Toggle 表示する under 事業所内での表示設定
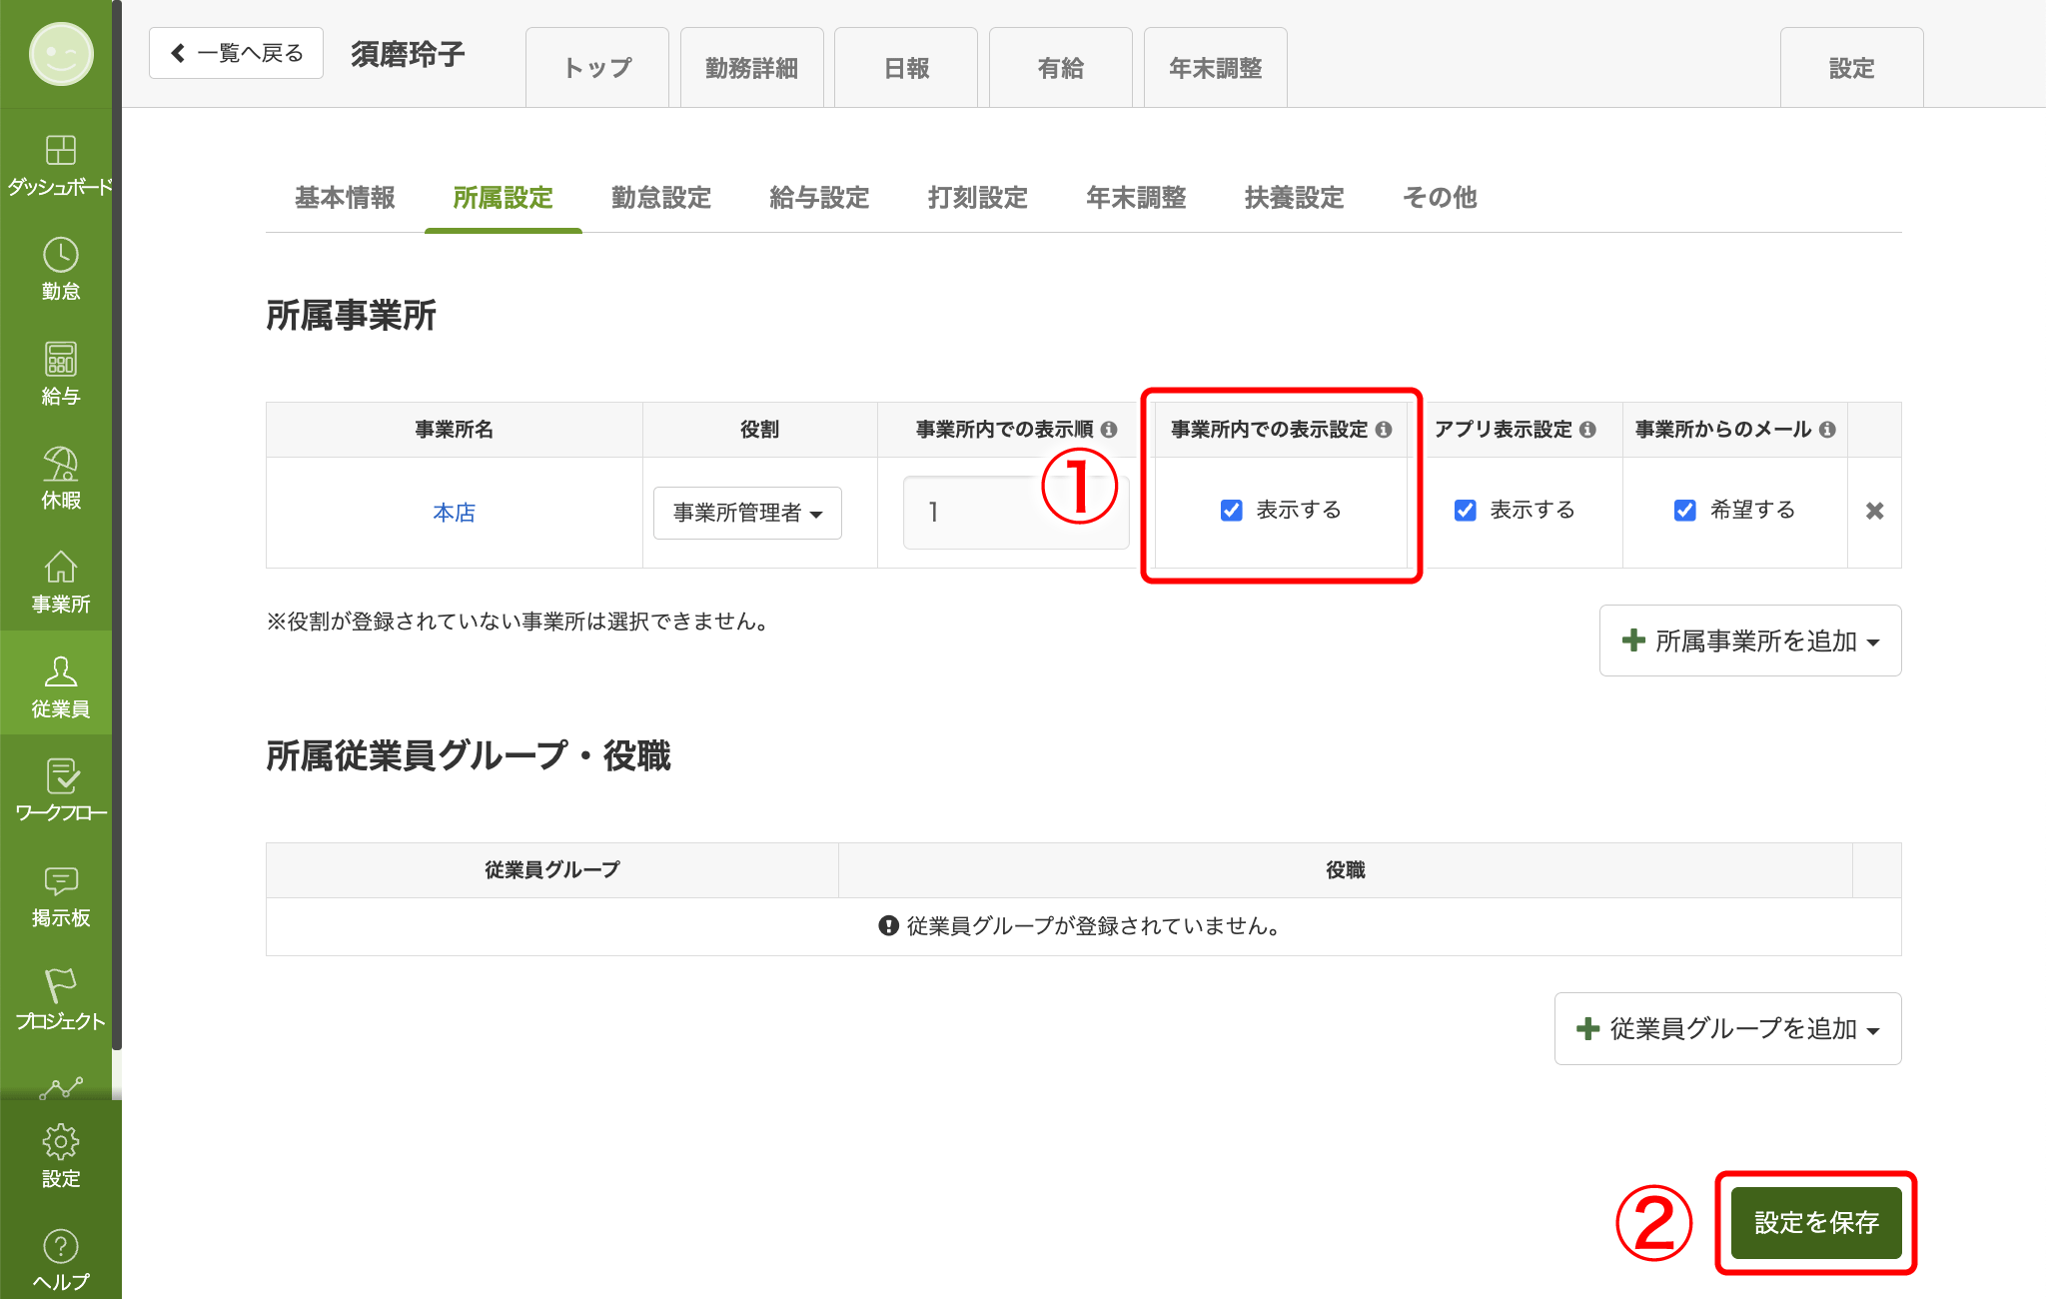The width and height of the screenshot is (2046, 1299). click(1232, 511)
